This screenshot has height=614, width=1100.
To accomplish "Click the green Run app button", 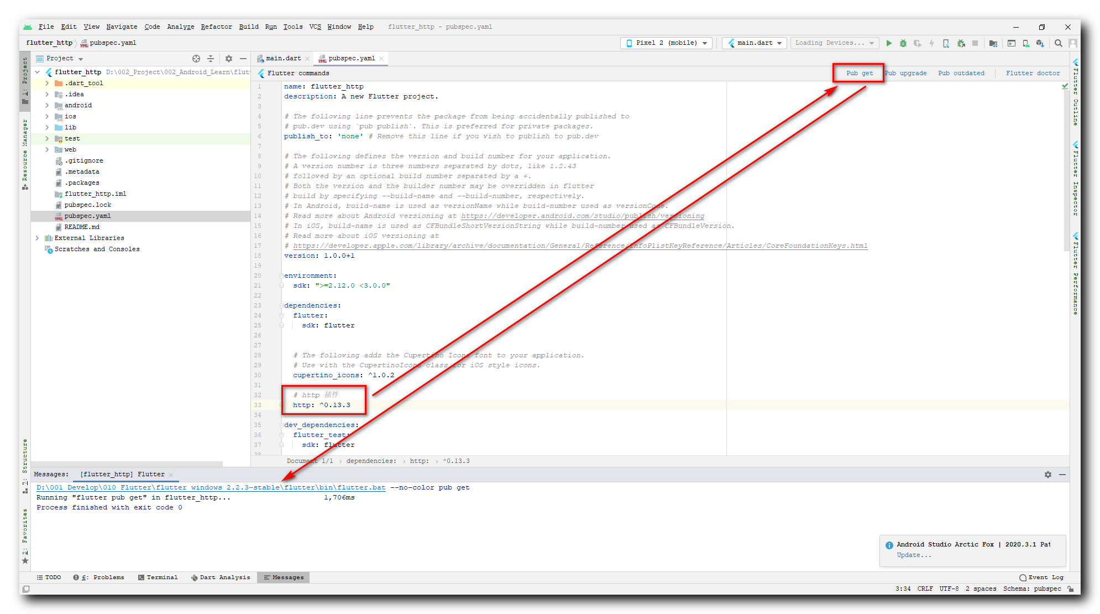I will (x=889, y=43).
